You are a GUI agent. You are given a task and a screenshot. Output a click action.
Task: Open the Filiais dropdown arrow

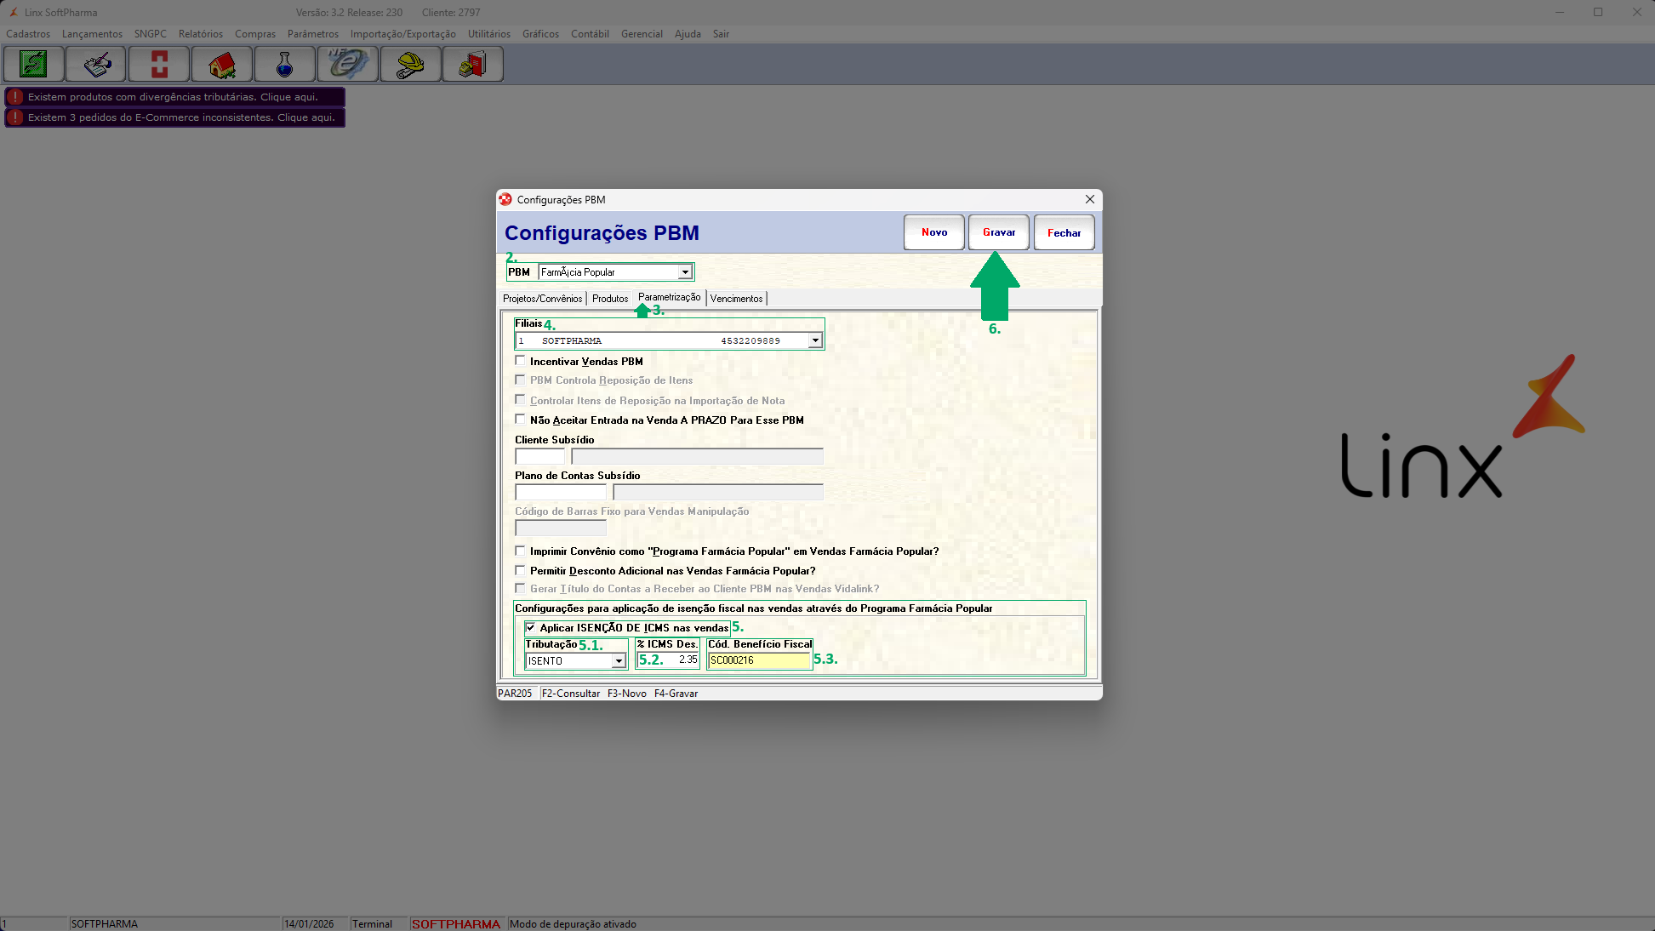coord(815,340)
